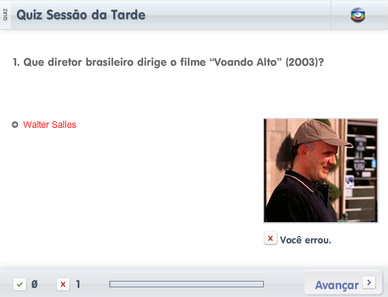Click the correct answers count zero
Viewport: 388px width, 297px height.
[x=34, y=284]
